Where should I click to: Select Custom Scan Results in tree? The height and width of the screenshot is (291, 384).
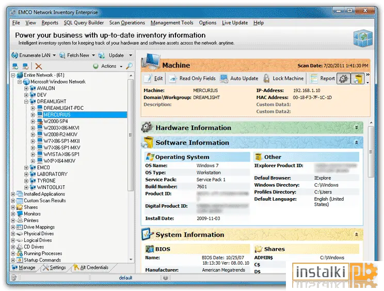45,201
